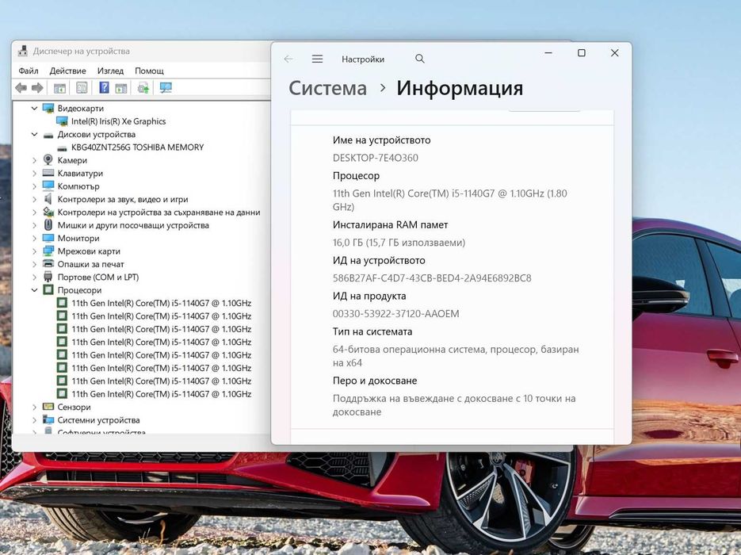Expand the Клавиатури category chevron
The image size is (741, 555).
(34, 174)
